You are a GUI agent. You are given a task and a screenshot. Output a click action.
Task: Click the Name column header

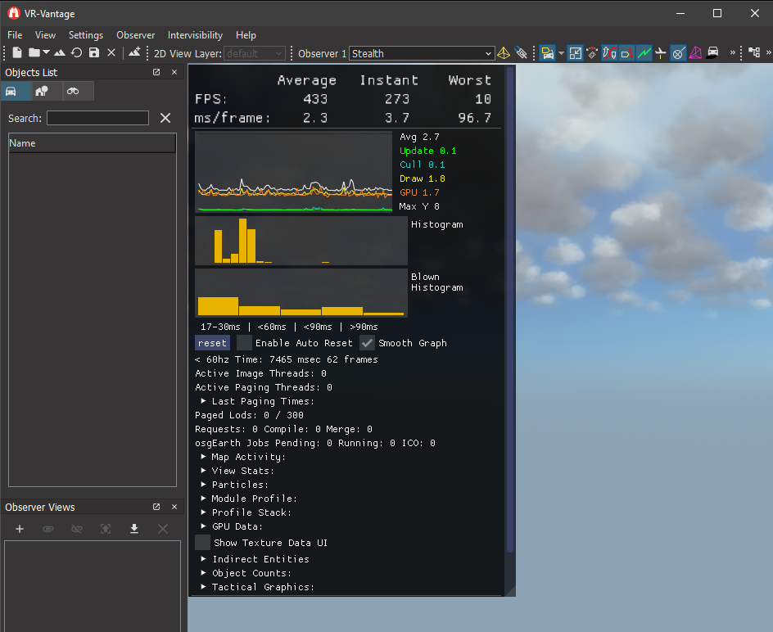pos(93,143)
